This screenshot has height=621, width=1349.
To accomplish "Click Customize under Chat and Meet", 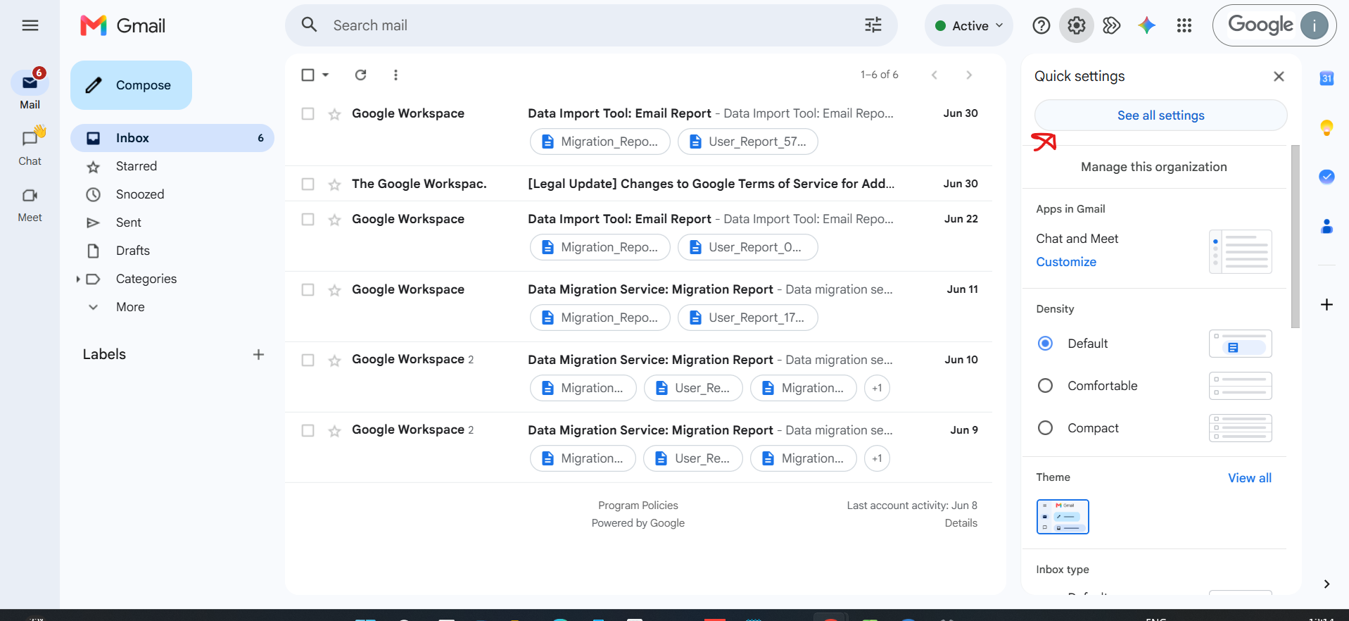I will [1066, 262].
